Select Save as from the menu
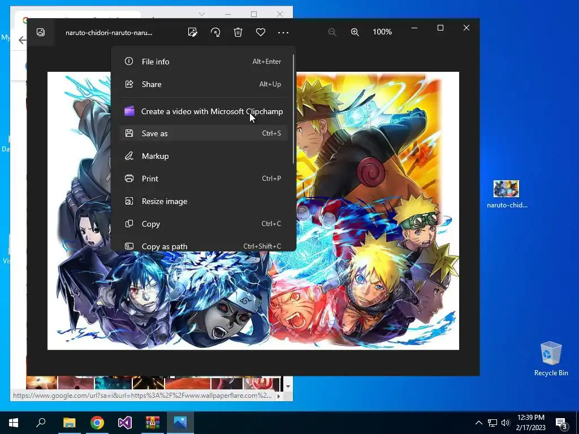Image resolution: width=579 pixels, height=434 pixels. point(203,133)
